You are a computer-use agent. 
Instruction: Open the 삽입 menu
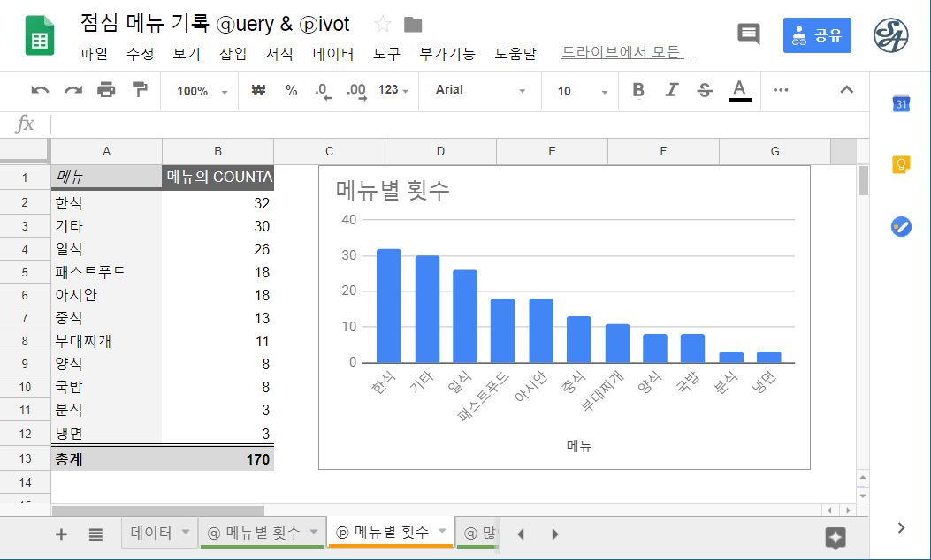click(233, 53)
